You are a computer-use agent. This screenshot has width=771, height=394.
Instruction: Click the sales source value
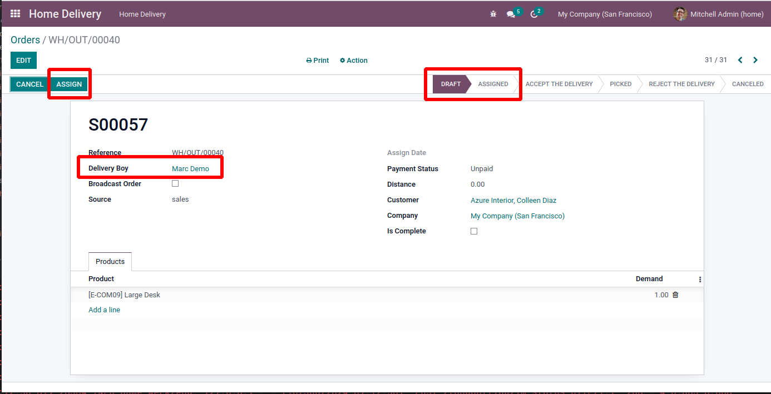pyautogui.click(x=180, y=200)
